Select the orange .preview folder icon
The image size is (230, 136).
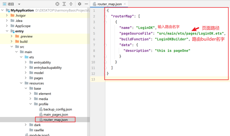coord(17,36)
